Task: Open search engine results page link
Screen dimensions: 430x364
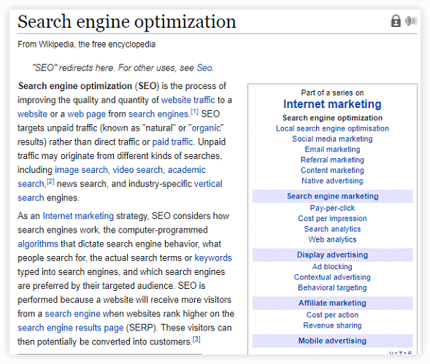Action: click(71, 328)
